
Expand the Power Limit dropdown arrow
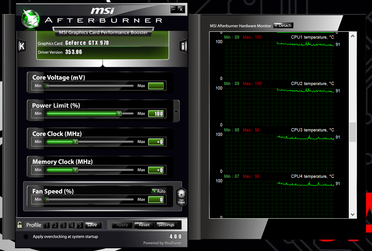[176, 111]
